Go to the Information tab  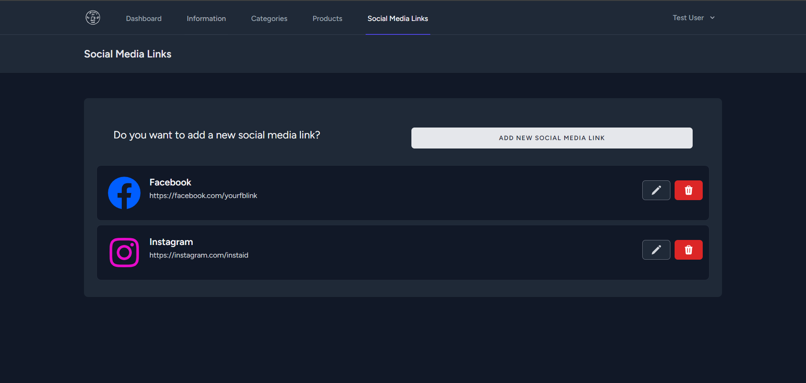click(x=206, y=18)
